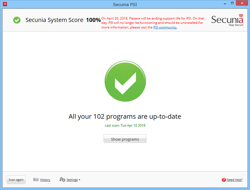Viewport: 250px width, 190px height.
Task: Click the Show programs button
Action: pos(125,139)
